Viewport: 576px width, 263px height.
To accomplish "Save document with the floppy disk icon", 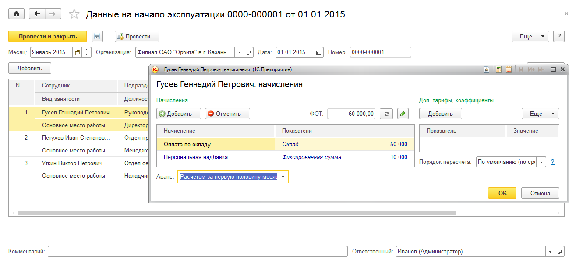I will coord(97,36).
